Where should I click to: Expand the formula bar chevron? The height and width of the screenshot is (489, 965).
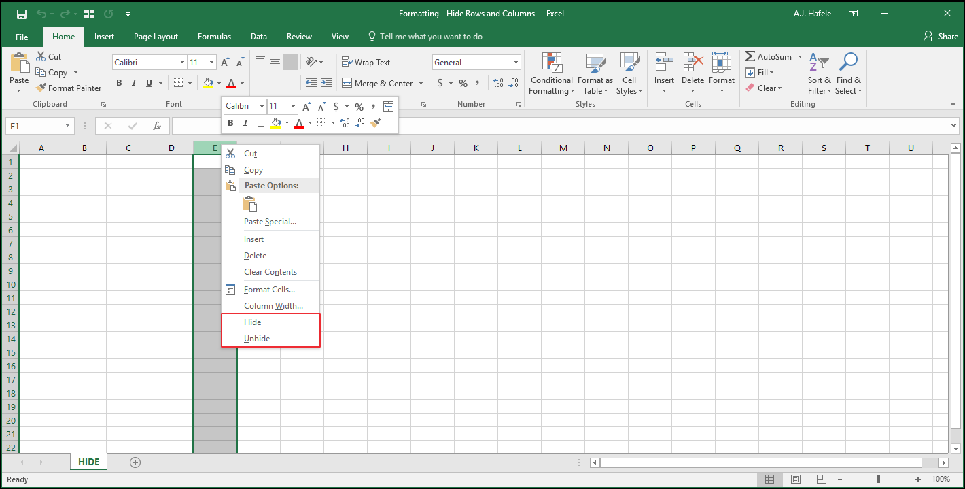pyautogui.click(x=954, y=126)
